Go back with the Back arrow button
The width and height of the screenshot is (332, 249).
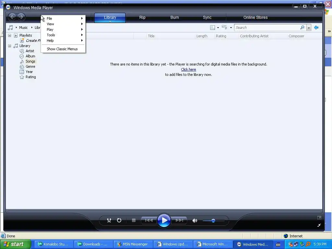(x=12, y=17)
